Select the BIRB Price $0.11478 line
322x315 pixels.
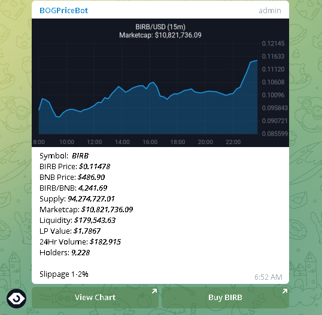tap(75, 167)
